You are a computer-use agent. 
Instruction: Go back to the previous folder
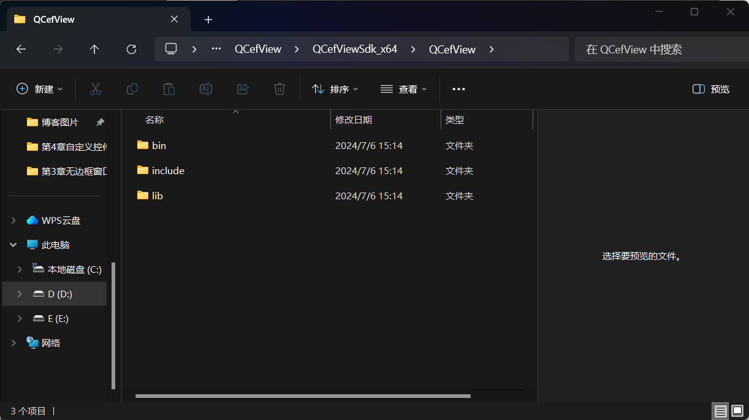click(x=21, y=50)
